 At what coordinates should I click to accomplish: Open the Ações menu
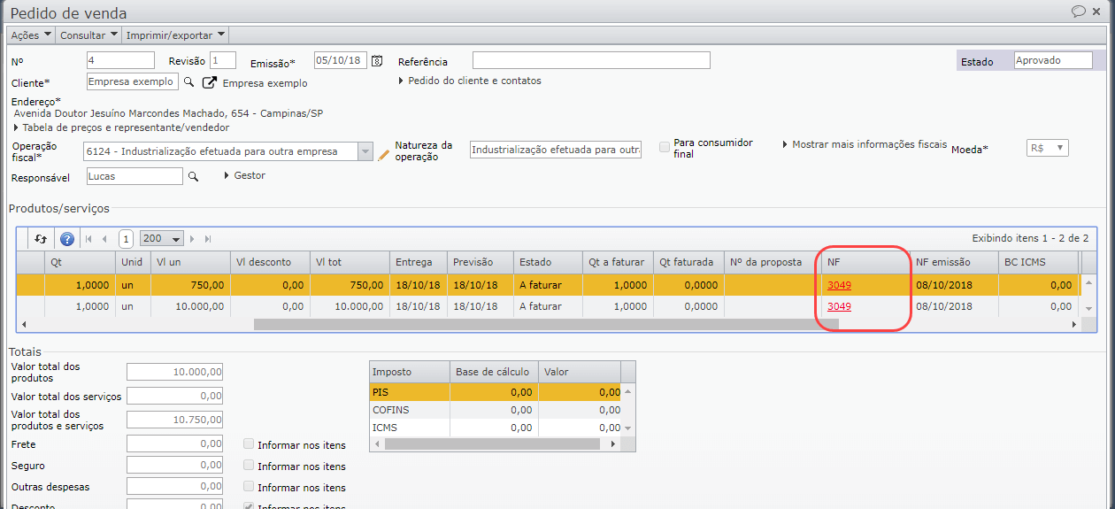[31, 35]
